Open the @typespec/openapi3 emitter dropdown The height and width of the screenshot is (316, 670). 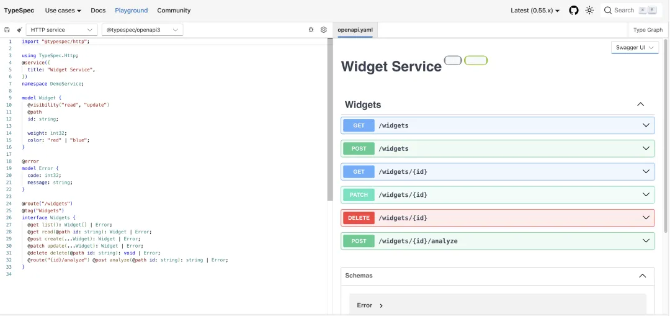[142, 30]
